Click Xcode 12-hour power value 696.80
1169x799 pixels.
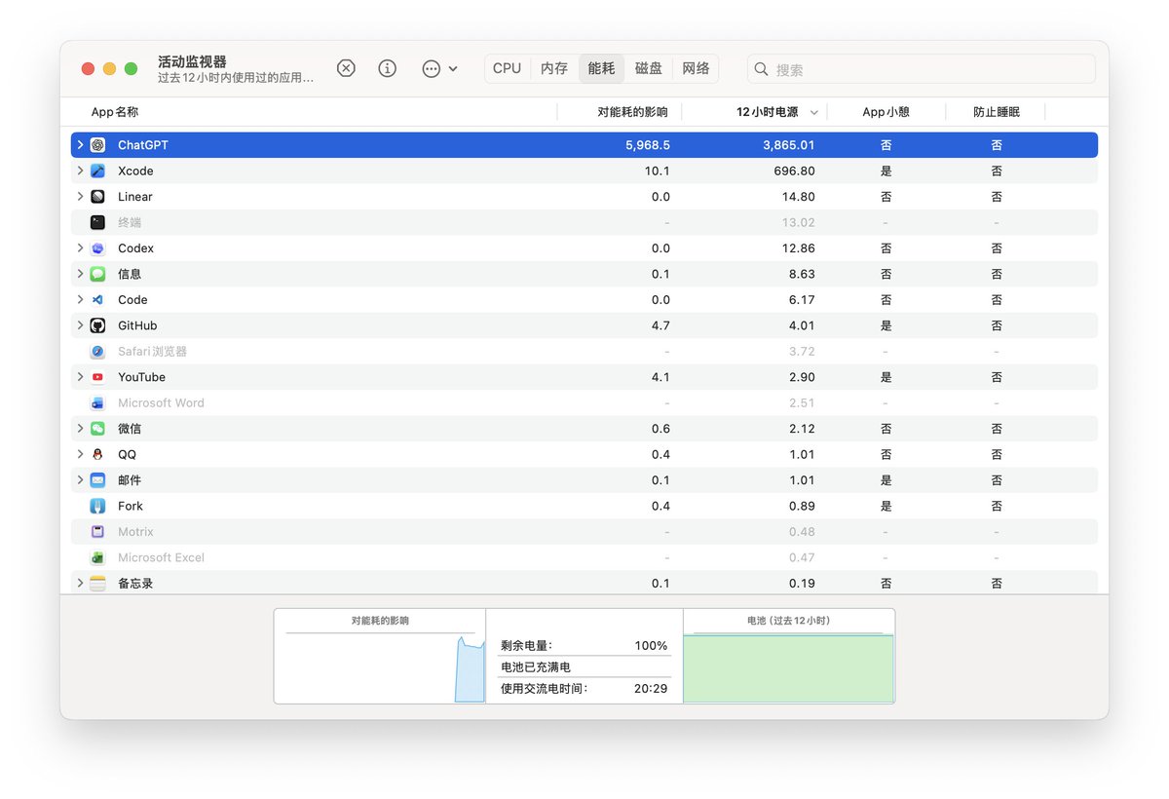[794, 171]
